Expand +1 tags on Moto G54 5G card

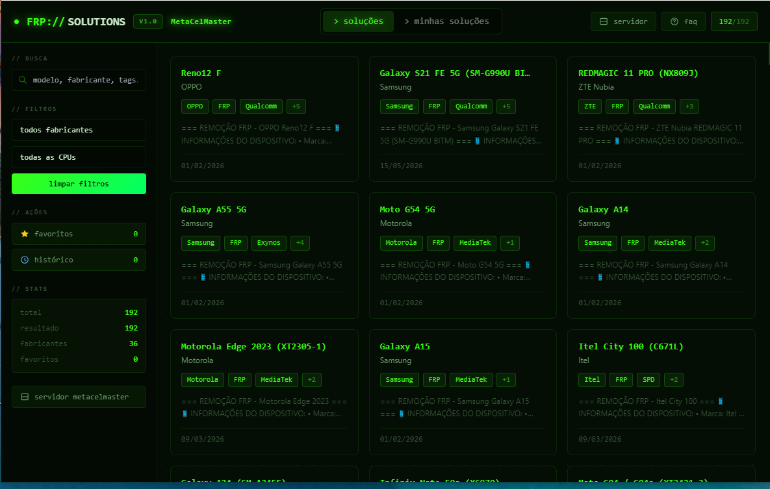coord(510,242)
